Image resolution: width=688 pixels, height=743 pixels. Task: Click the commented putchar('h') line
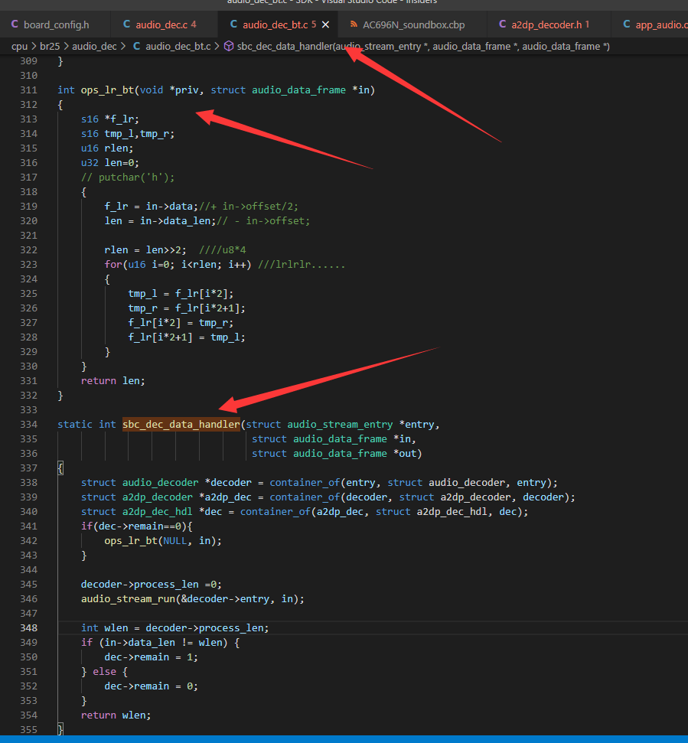click(128, 178)
